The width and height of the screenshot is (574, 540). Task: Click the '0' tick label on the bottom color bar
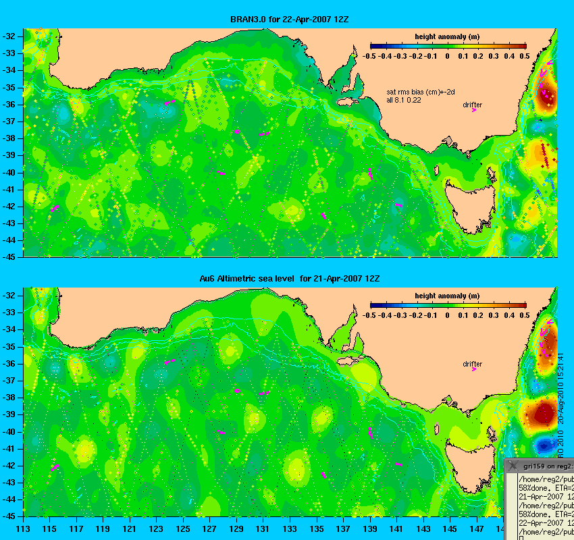pyautogui.click(x=447, y=315)
